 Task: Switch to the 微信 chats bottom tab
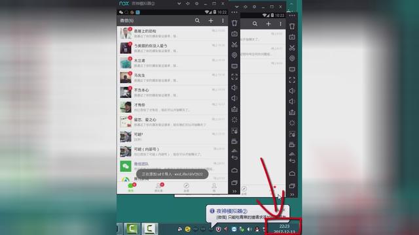pyautogui.click(x=131, y=187)
